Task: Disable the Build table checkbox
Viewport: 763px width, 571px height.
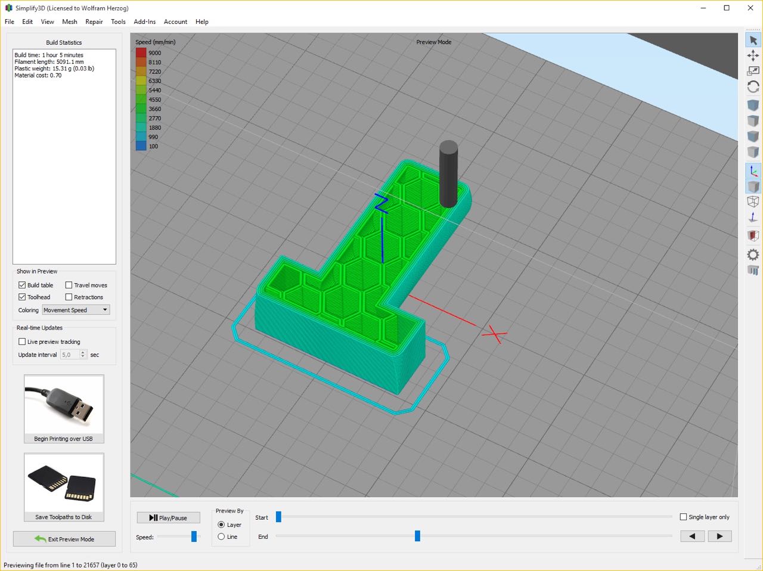Action: pyautogui.click(x=22, y=285)
